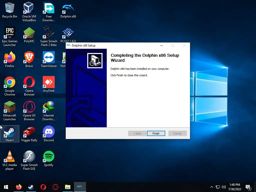Image resolution: width=256 pixels, height=192 pixels.
Task: Select the Trigger Rally desktop icon
Action: [29, 134]
